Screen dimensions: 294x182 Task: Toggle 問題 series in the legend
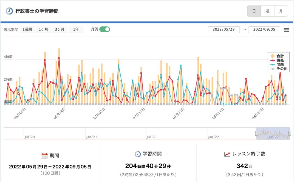pos(277,65)
